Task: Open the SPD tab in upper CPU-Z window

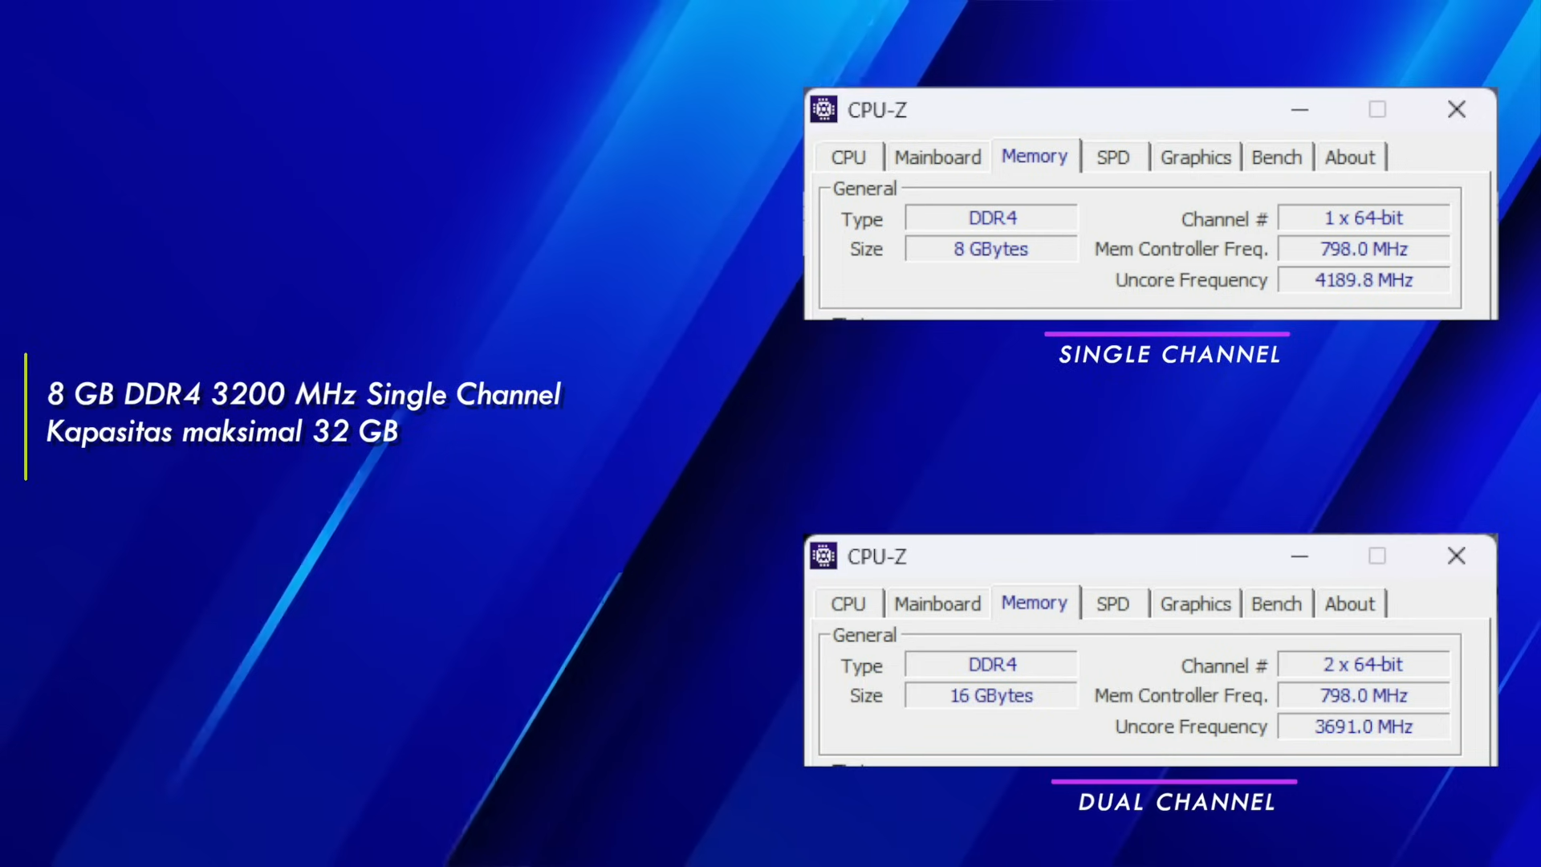Action: (1113, 157)
